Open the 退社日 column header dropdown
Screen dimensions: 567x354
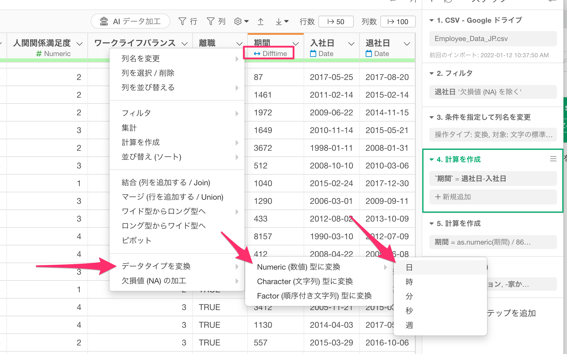point(407,44)
